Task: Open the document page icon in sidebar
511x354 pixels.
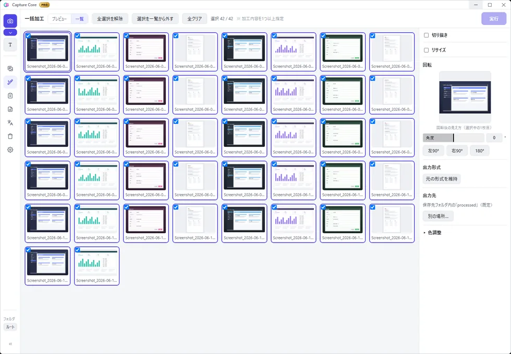Action: pos(10,109)
